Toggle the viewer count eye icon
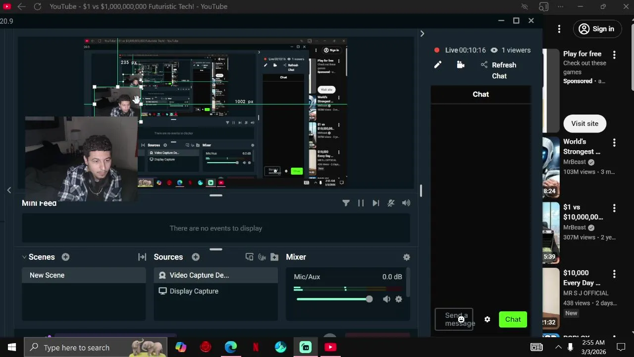This screenshot has width=634, height=357. (494, 50)
